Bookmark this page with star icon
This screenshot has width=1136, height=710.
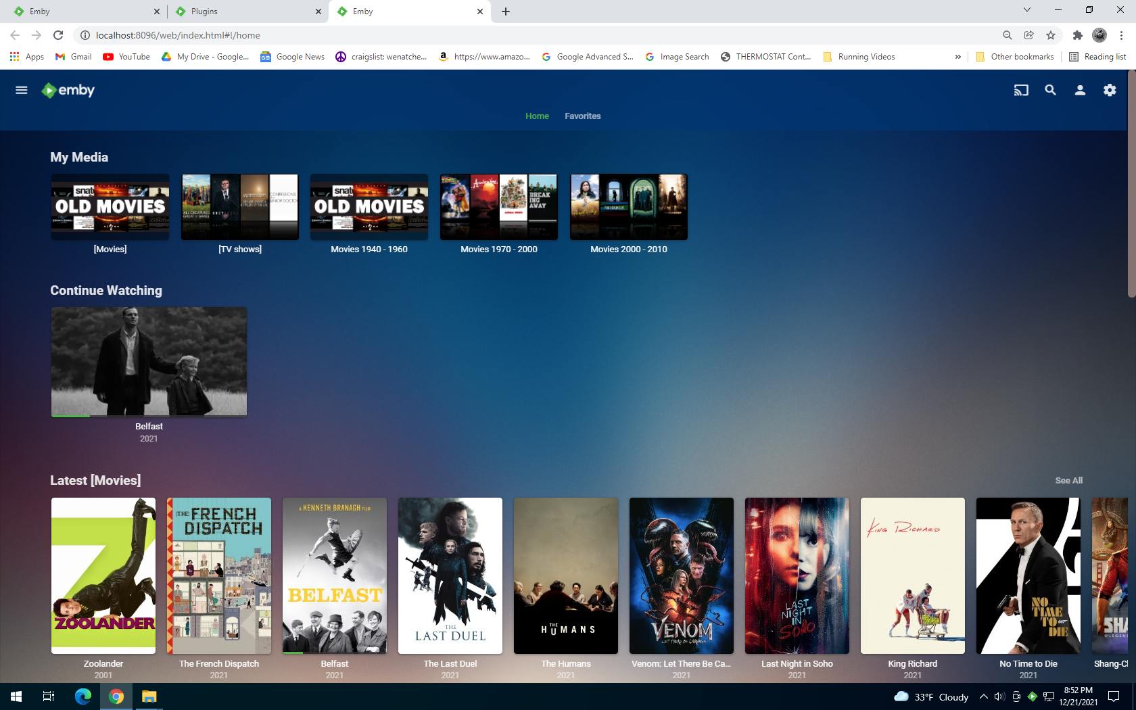point(1051,35)
